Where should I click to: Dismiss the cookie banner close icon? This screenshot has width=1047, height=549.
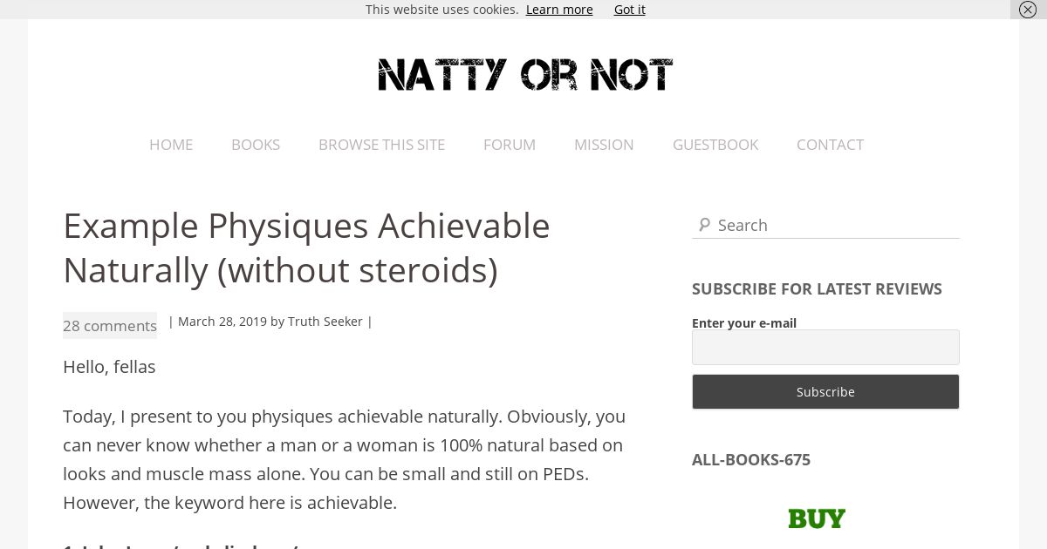click(x=1028, y=10)
